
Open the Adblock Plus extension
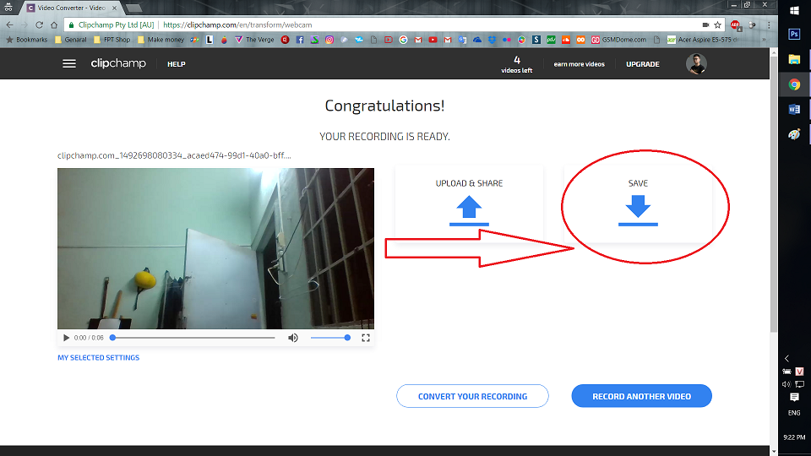736,24
